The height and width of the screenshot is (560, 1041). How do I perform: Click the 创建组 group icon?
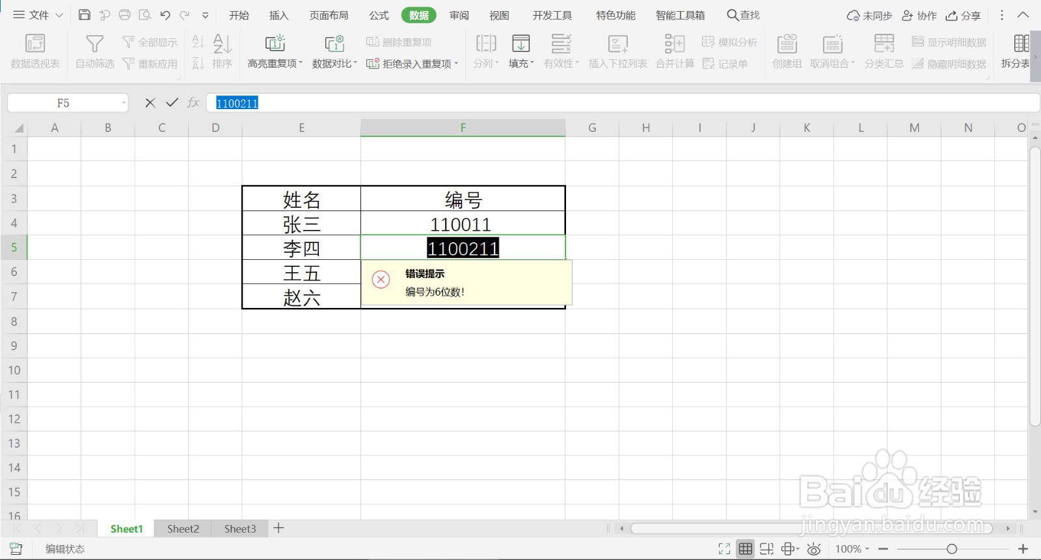click(787, 44)
